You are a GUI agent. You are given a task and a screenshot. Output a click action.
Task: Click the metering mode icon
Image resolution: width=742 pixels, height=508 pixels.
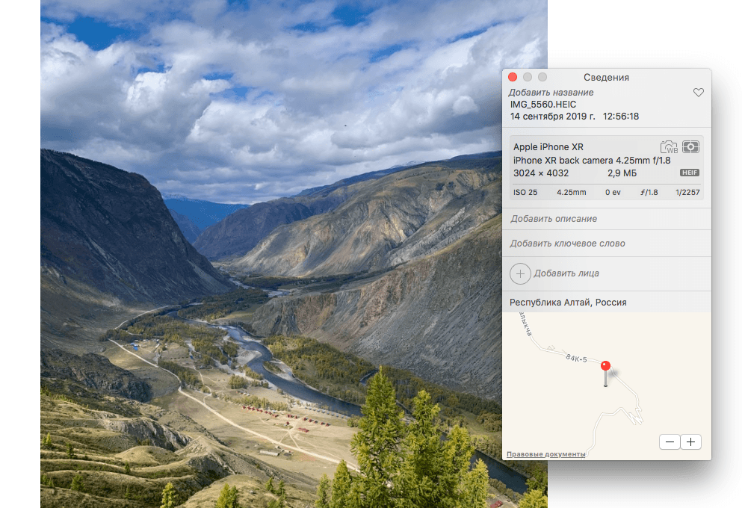[690, 147]
